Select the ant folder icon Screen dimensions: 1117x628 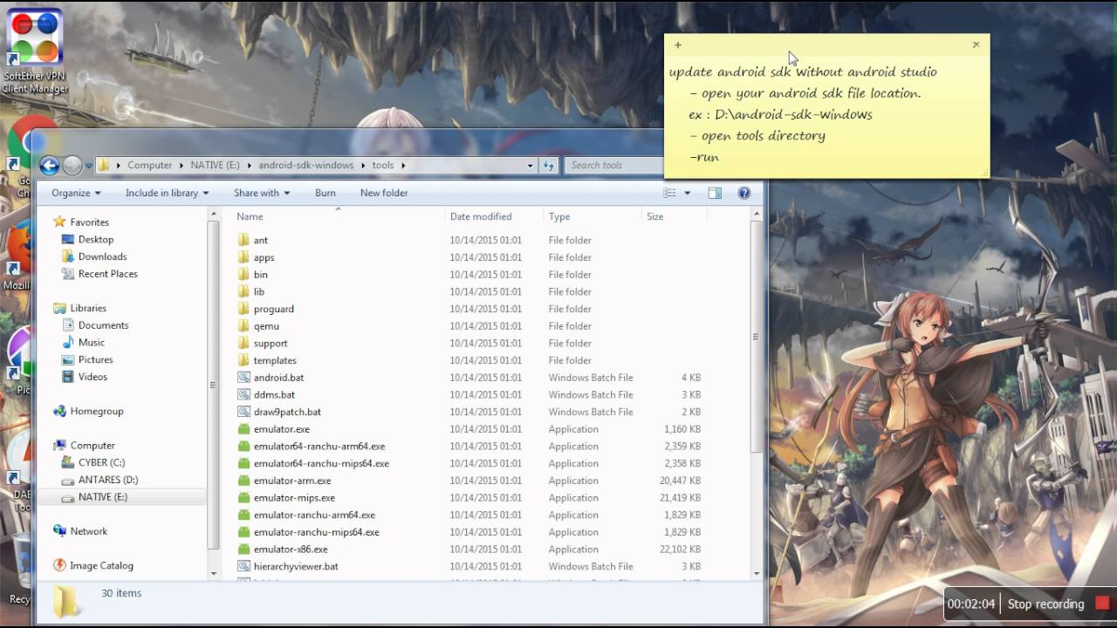tap(244, 240)
